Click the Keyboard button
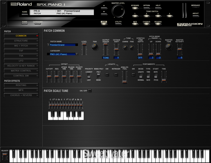Viewport: 211px width, 163px height. [135, 8]
